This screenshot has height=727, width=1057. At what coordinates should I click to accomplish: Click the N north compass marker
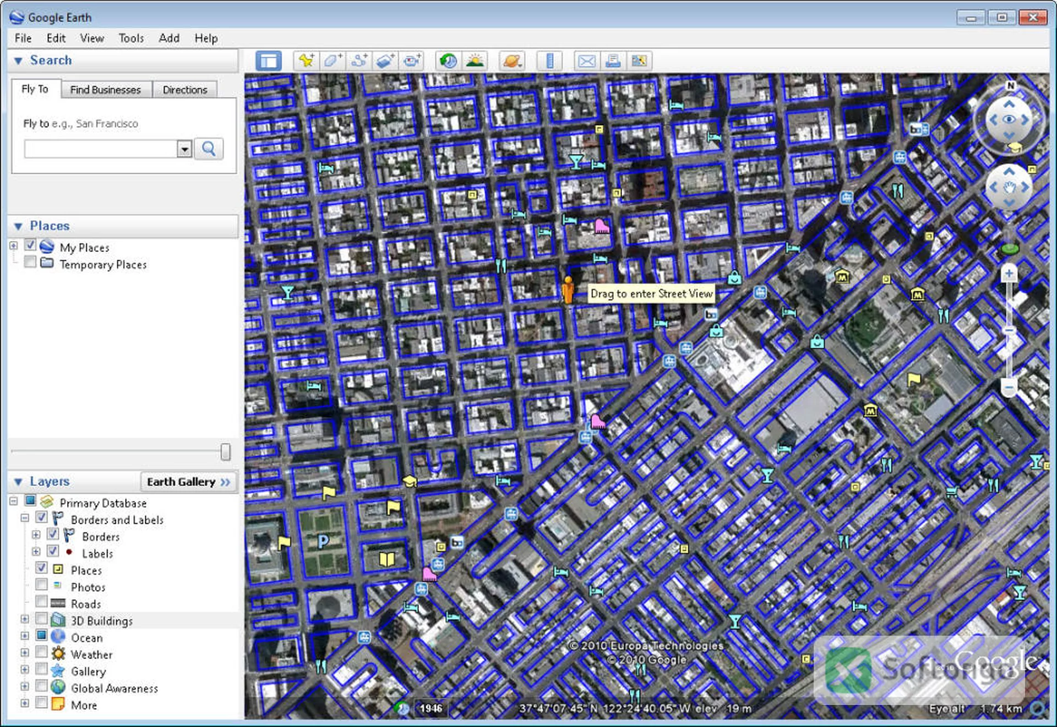click(x=1011, y=85)
